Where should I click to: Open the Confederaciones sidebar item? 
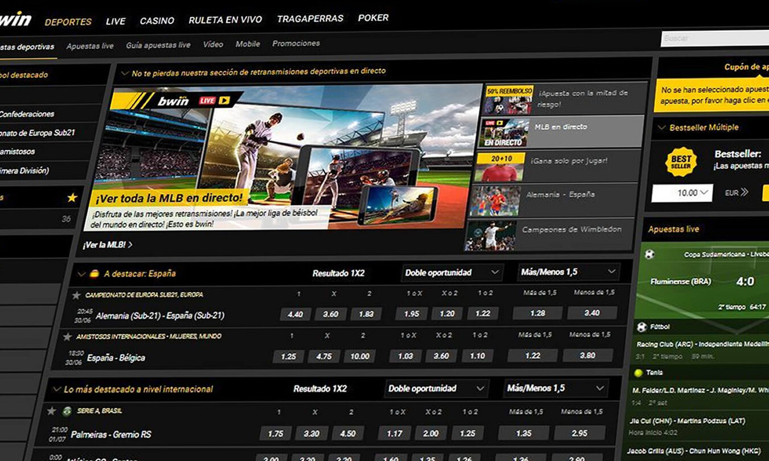(x=26, y=114)
